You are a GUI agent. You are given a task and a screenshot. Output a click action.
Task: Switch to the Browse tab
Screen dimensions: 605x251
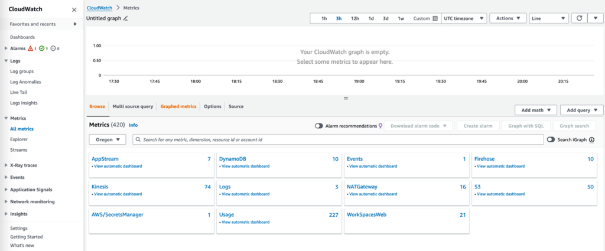pyautogui.click(x=97, y=106)
